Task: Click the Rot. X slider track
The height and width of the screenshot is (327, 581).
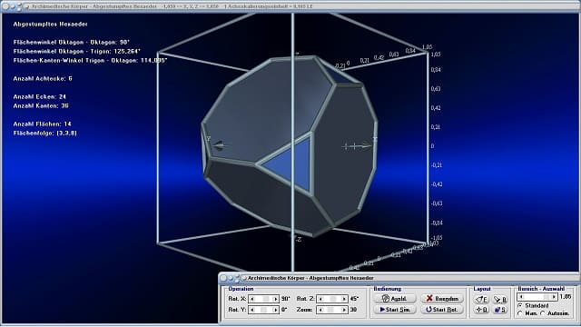Action: tap(264, 299)
